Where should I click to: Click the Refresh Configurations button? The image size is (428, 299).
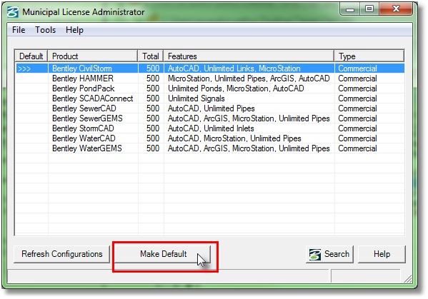[62, 254]
